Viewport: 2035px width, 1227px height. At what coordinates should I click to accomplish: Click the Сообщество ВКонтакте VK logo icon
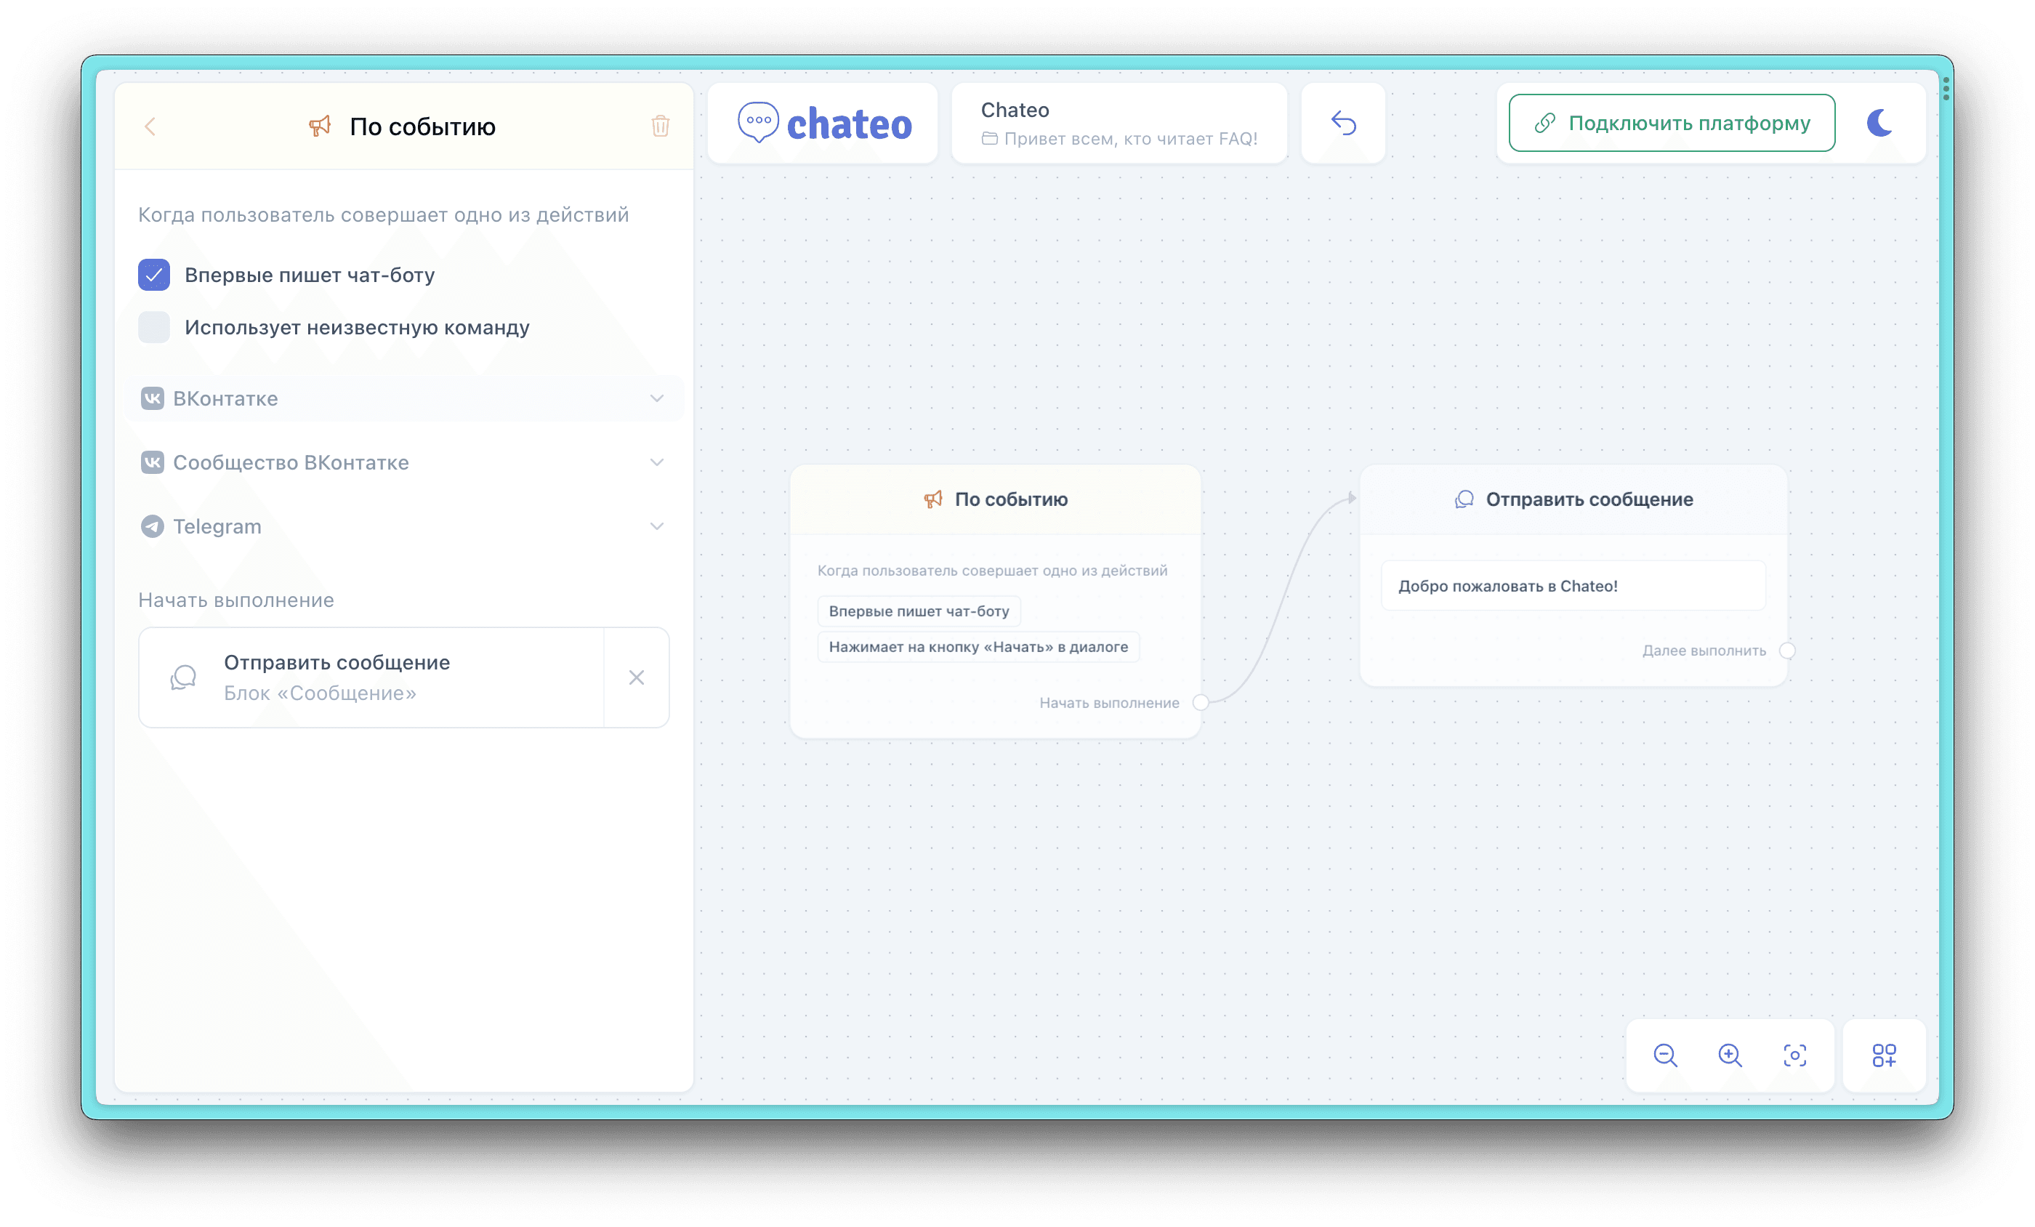pyautogui.click(x=152, y=462)
